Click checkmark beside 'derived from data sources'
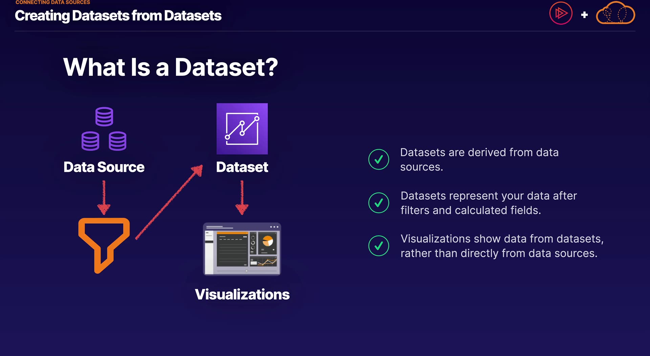 coord(378,159)
